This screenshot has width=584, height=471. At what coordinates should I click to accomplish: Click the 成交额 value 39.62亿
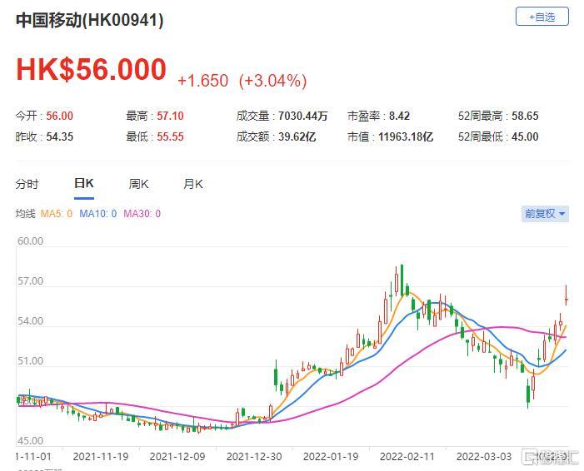(x=297, y=136)
